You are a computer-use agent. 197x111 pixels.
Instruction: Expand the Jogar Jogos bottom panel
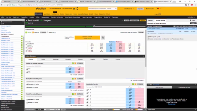click(195, 110)
